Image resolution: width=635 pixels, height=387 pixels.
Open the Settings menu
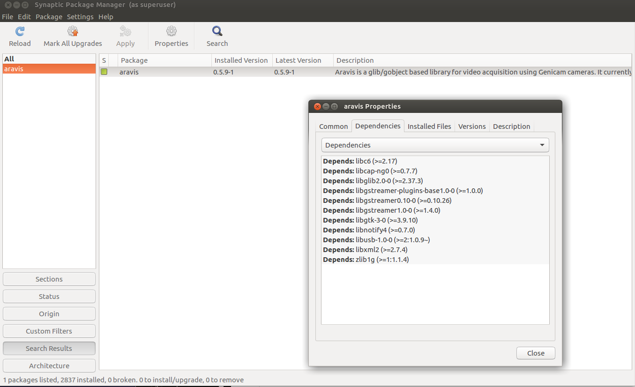click(x=80, y=17)
